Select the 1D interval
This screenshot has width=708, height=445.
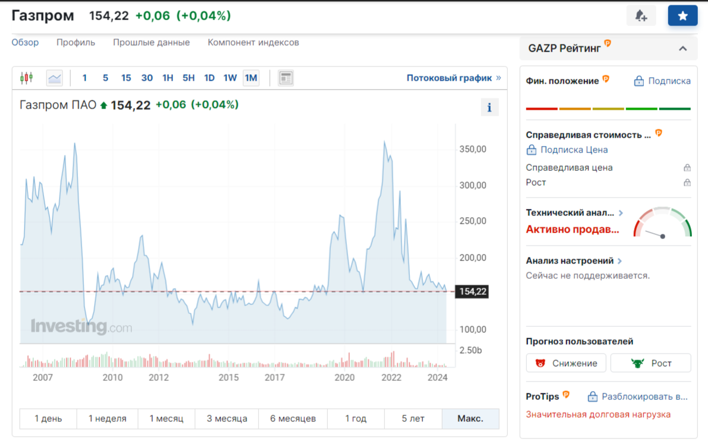209,78
